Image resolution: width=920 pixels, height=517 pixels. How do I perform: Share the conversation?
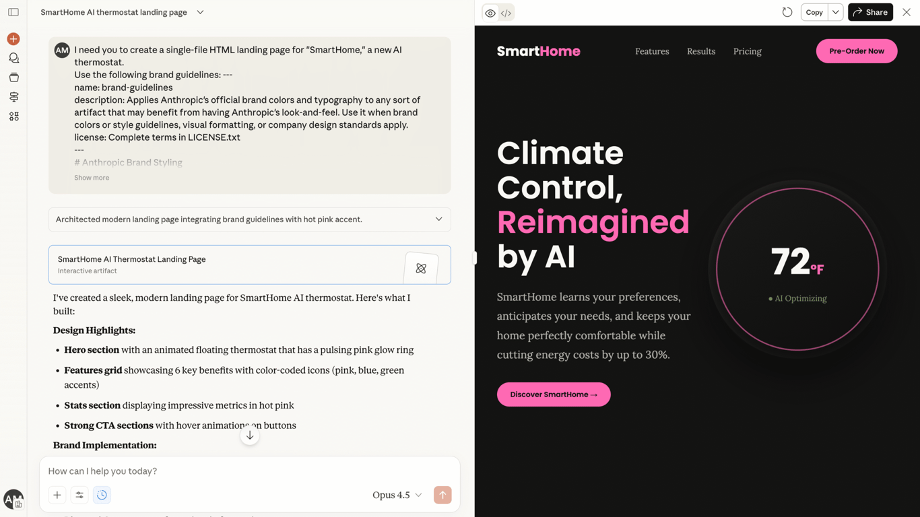[870, 12]
